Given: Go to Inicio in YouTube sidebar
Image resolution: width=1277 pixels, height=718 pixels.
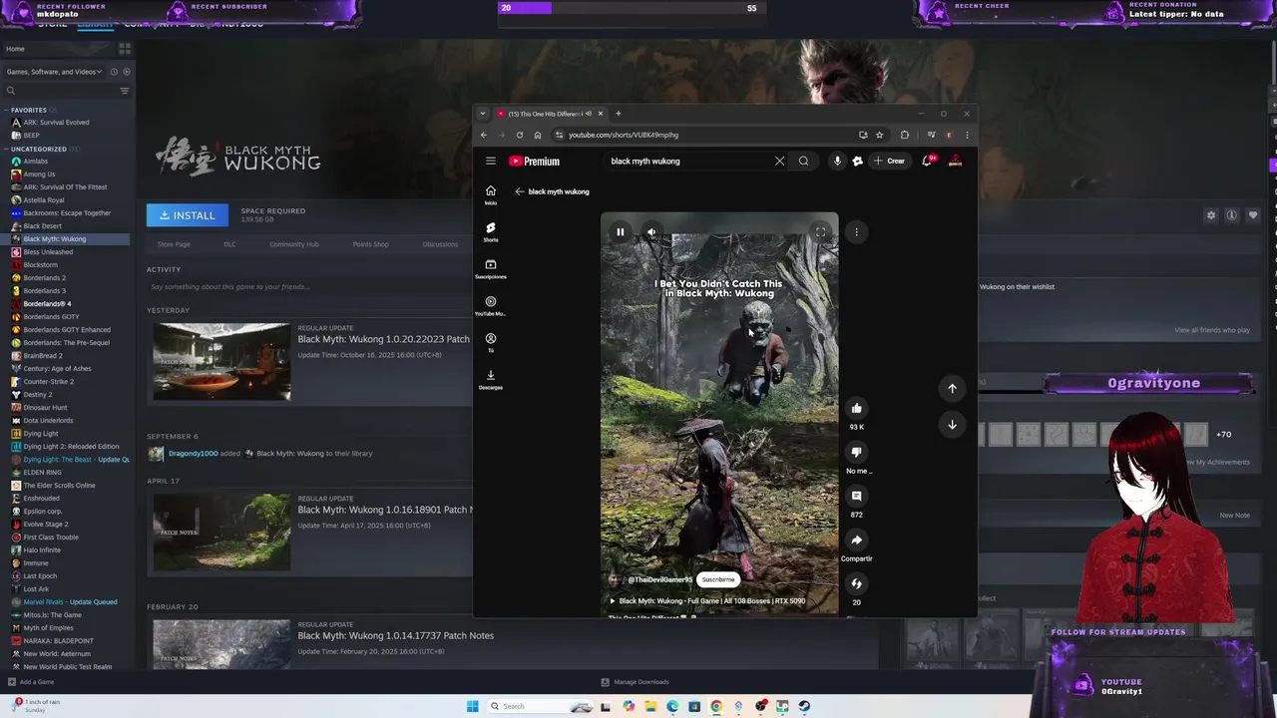Looking at the screenshot, I should point(490,194).
